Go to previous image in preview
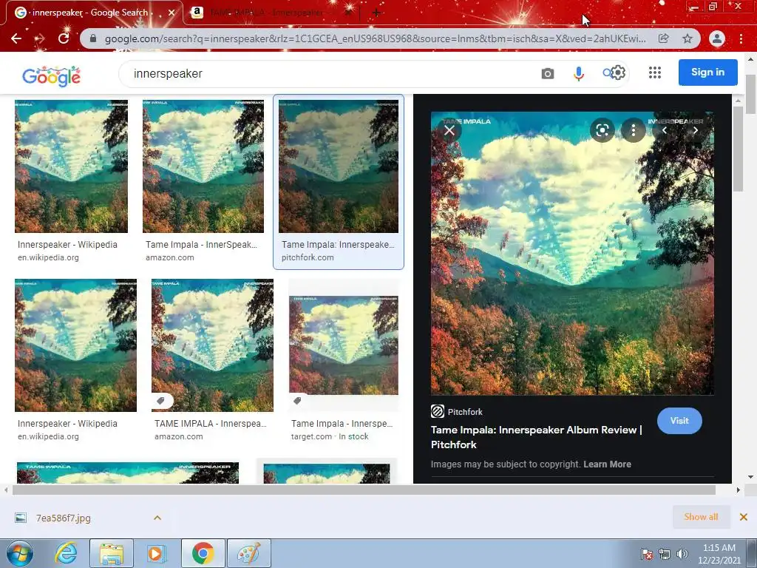This screenshot has height=568, width=757. coord(665,130)
